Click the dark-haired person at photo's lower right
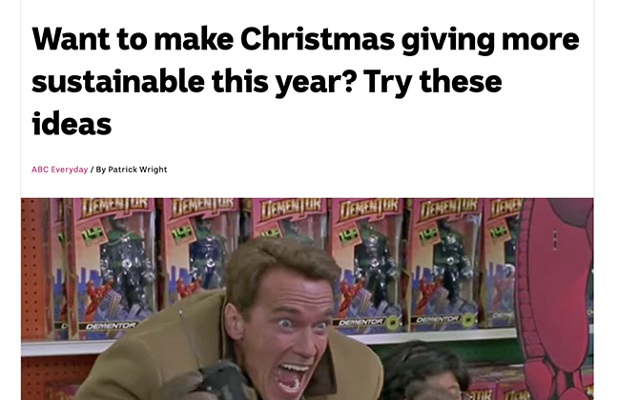The image size is (618, 400). point(423,372)
